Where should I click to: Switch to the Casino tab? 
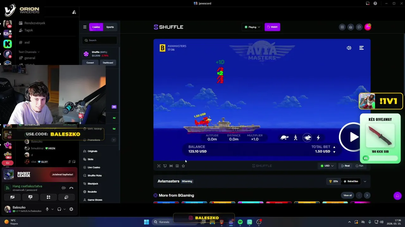tap(96, 27)
